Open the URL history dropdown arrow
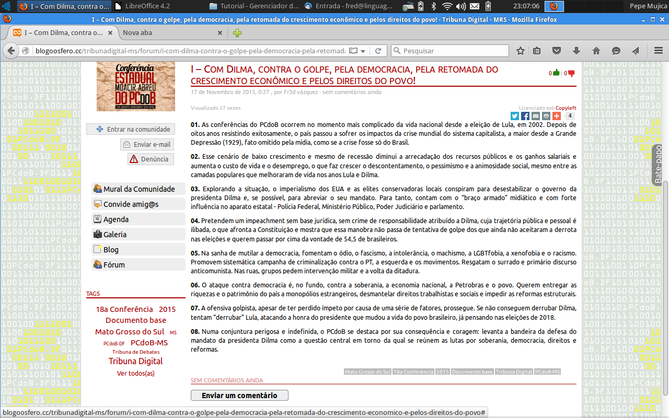The image size is (669, 418). [x=363, y=51]
